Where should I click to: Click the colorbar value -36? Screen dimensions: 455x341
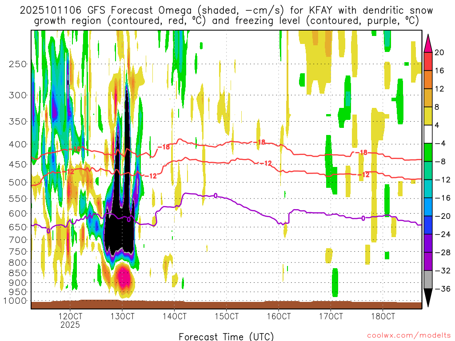tap(442, 289)
